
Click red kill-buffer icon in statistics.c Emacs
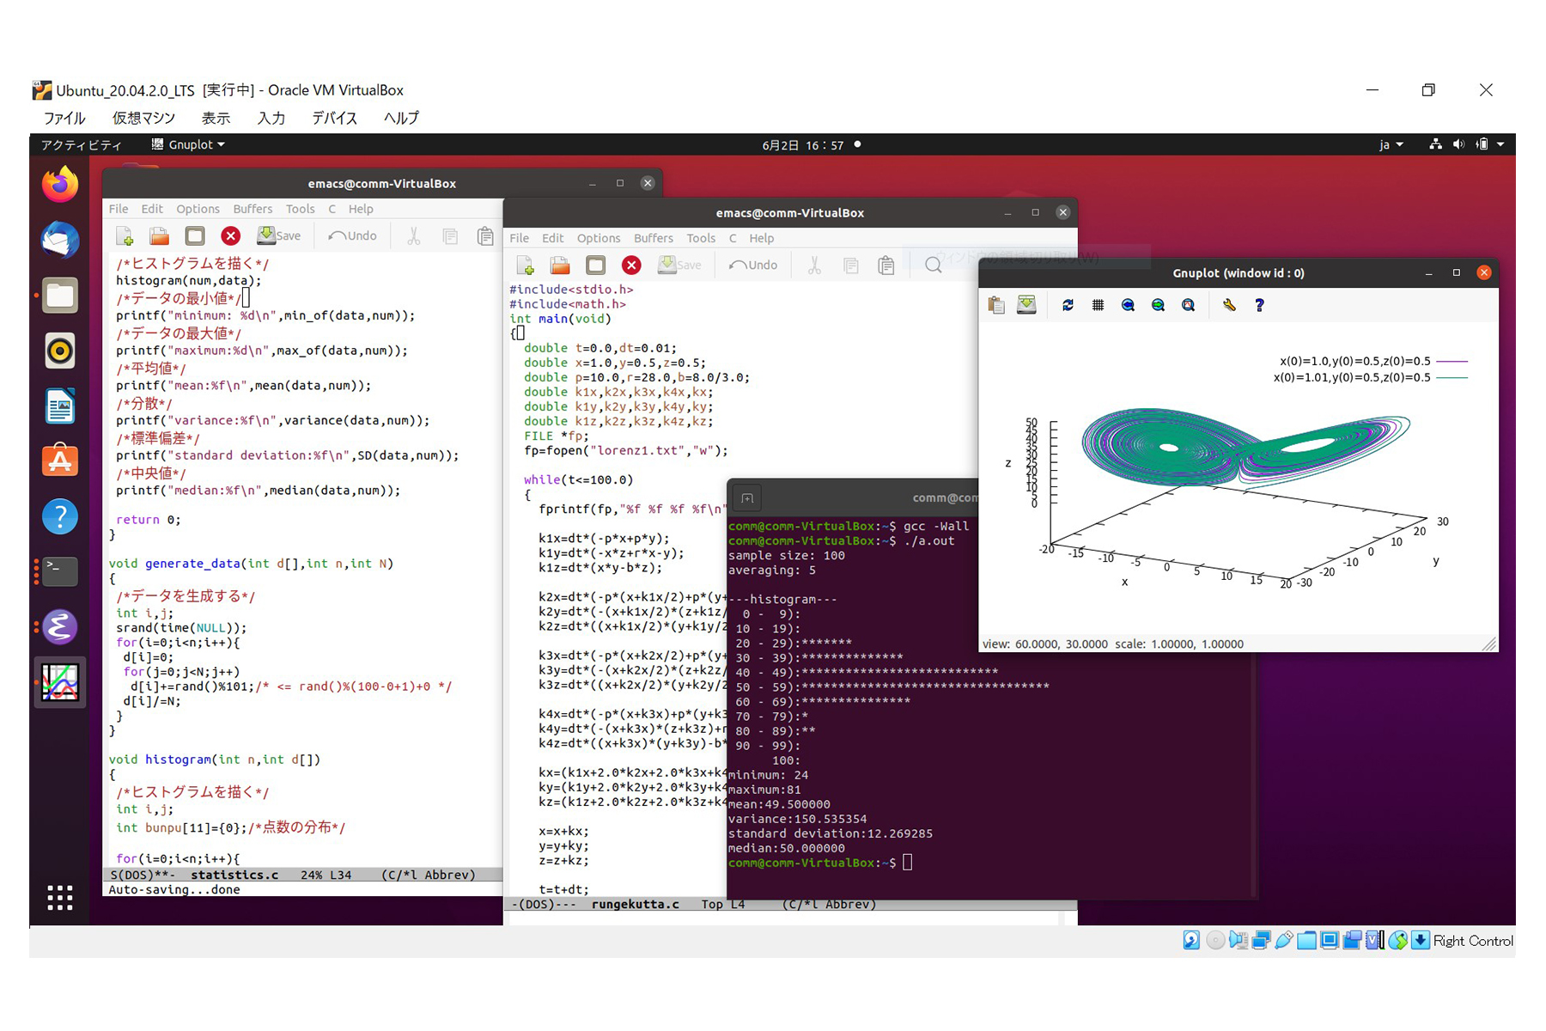coord(230,236)
